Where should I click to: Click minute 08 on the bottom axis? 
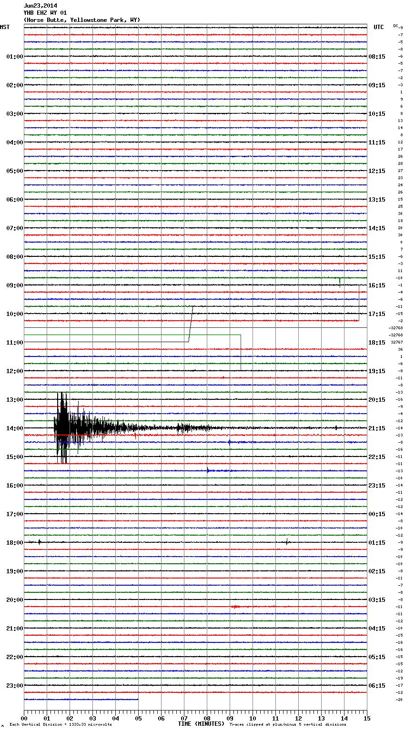pos(207,718)
